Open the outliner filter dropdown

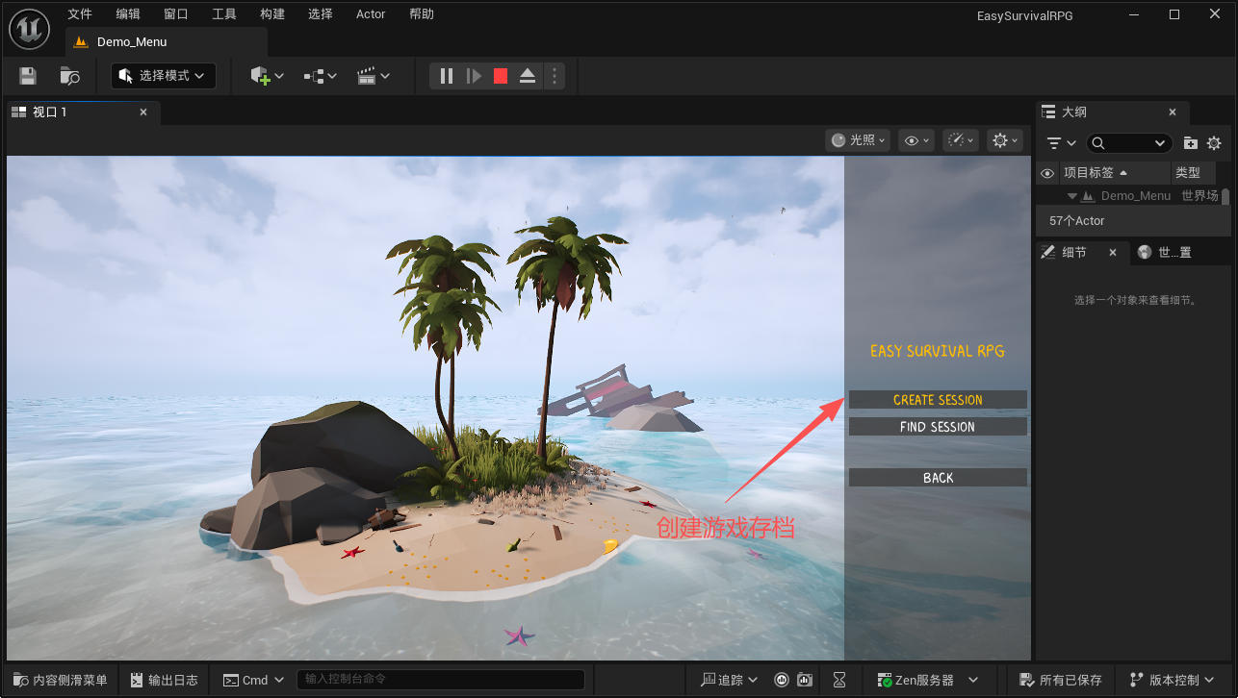1061,143
